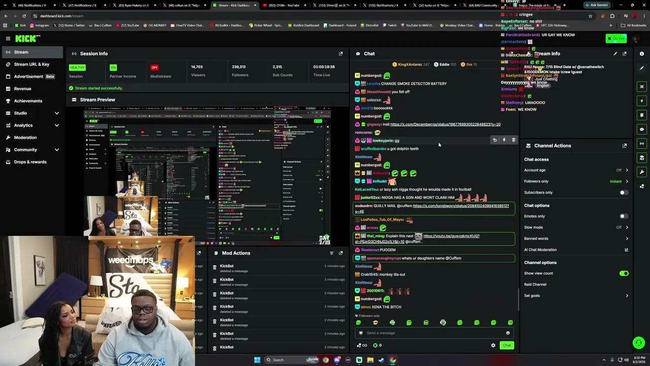Viewport: 650px width, 366px height.
Task: Click the Windows taskbar Search box
Action: click(290, 360)
